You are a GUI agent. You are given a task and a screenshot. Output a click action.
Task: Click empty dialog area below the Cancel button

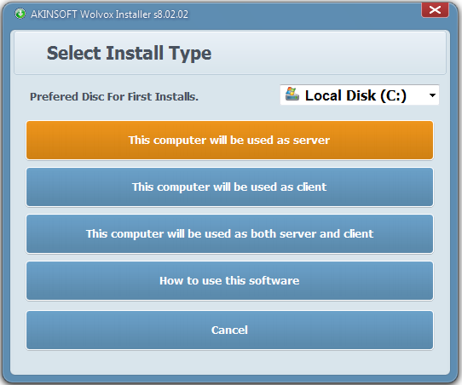229,362
